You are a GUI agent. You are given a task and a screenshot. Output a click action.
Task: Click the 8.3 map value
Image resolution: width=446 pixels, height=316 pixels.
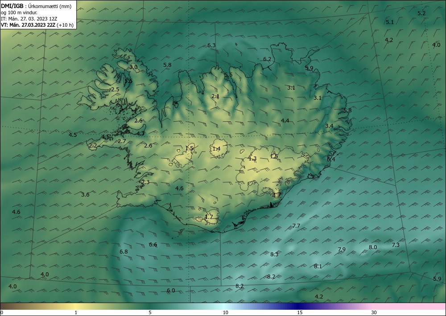pyautogui.click(x=274, y=254)
